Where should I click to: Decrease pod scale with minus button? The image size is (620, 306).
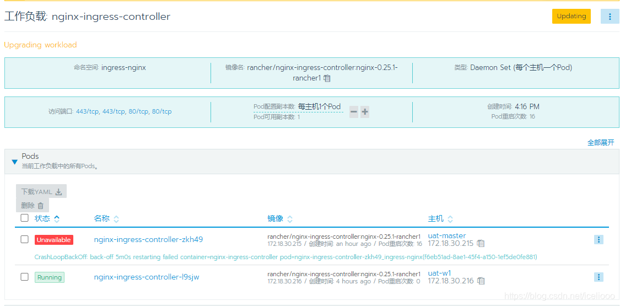pyautogui.click(x=354, y=112)
